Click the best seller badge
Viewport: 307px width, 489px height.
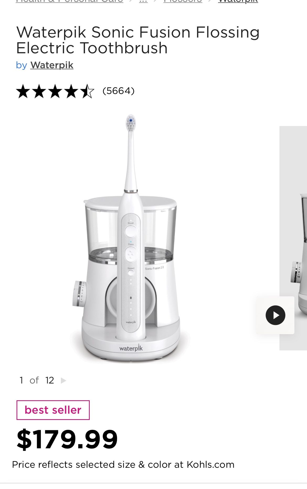pyautogui.click(x=53, y=410)
